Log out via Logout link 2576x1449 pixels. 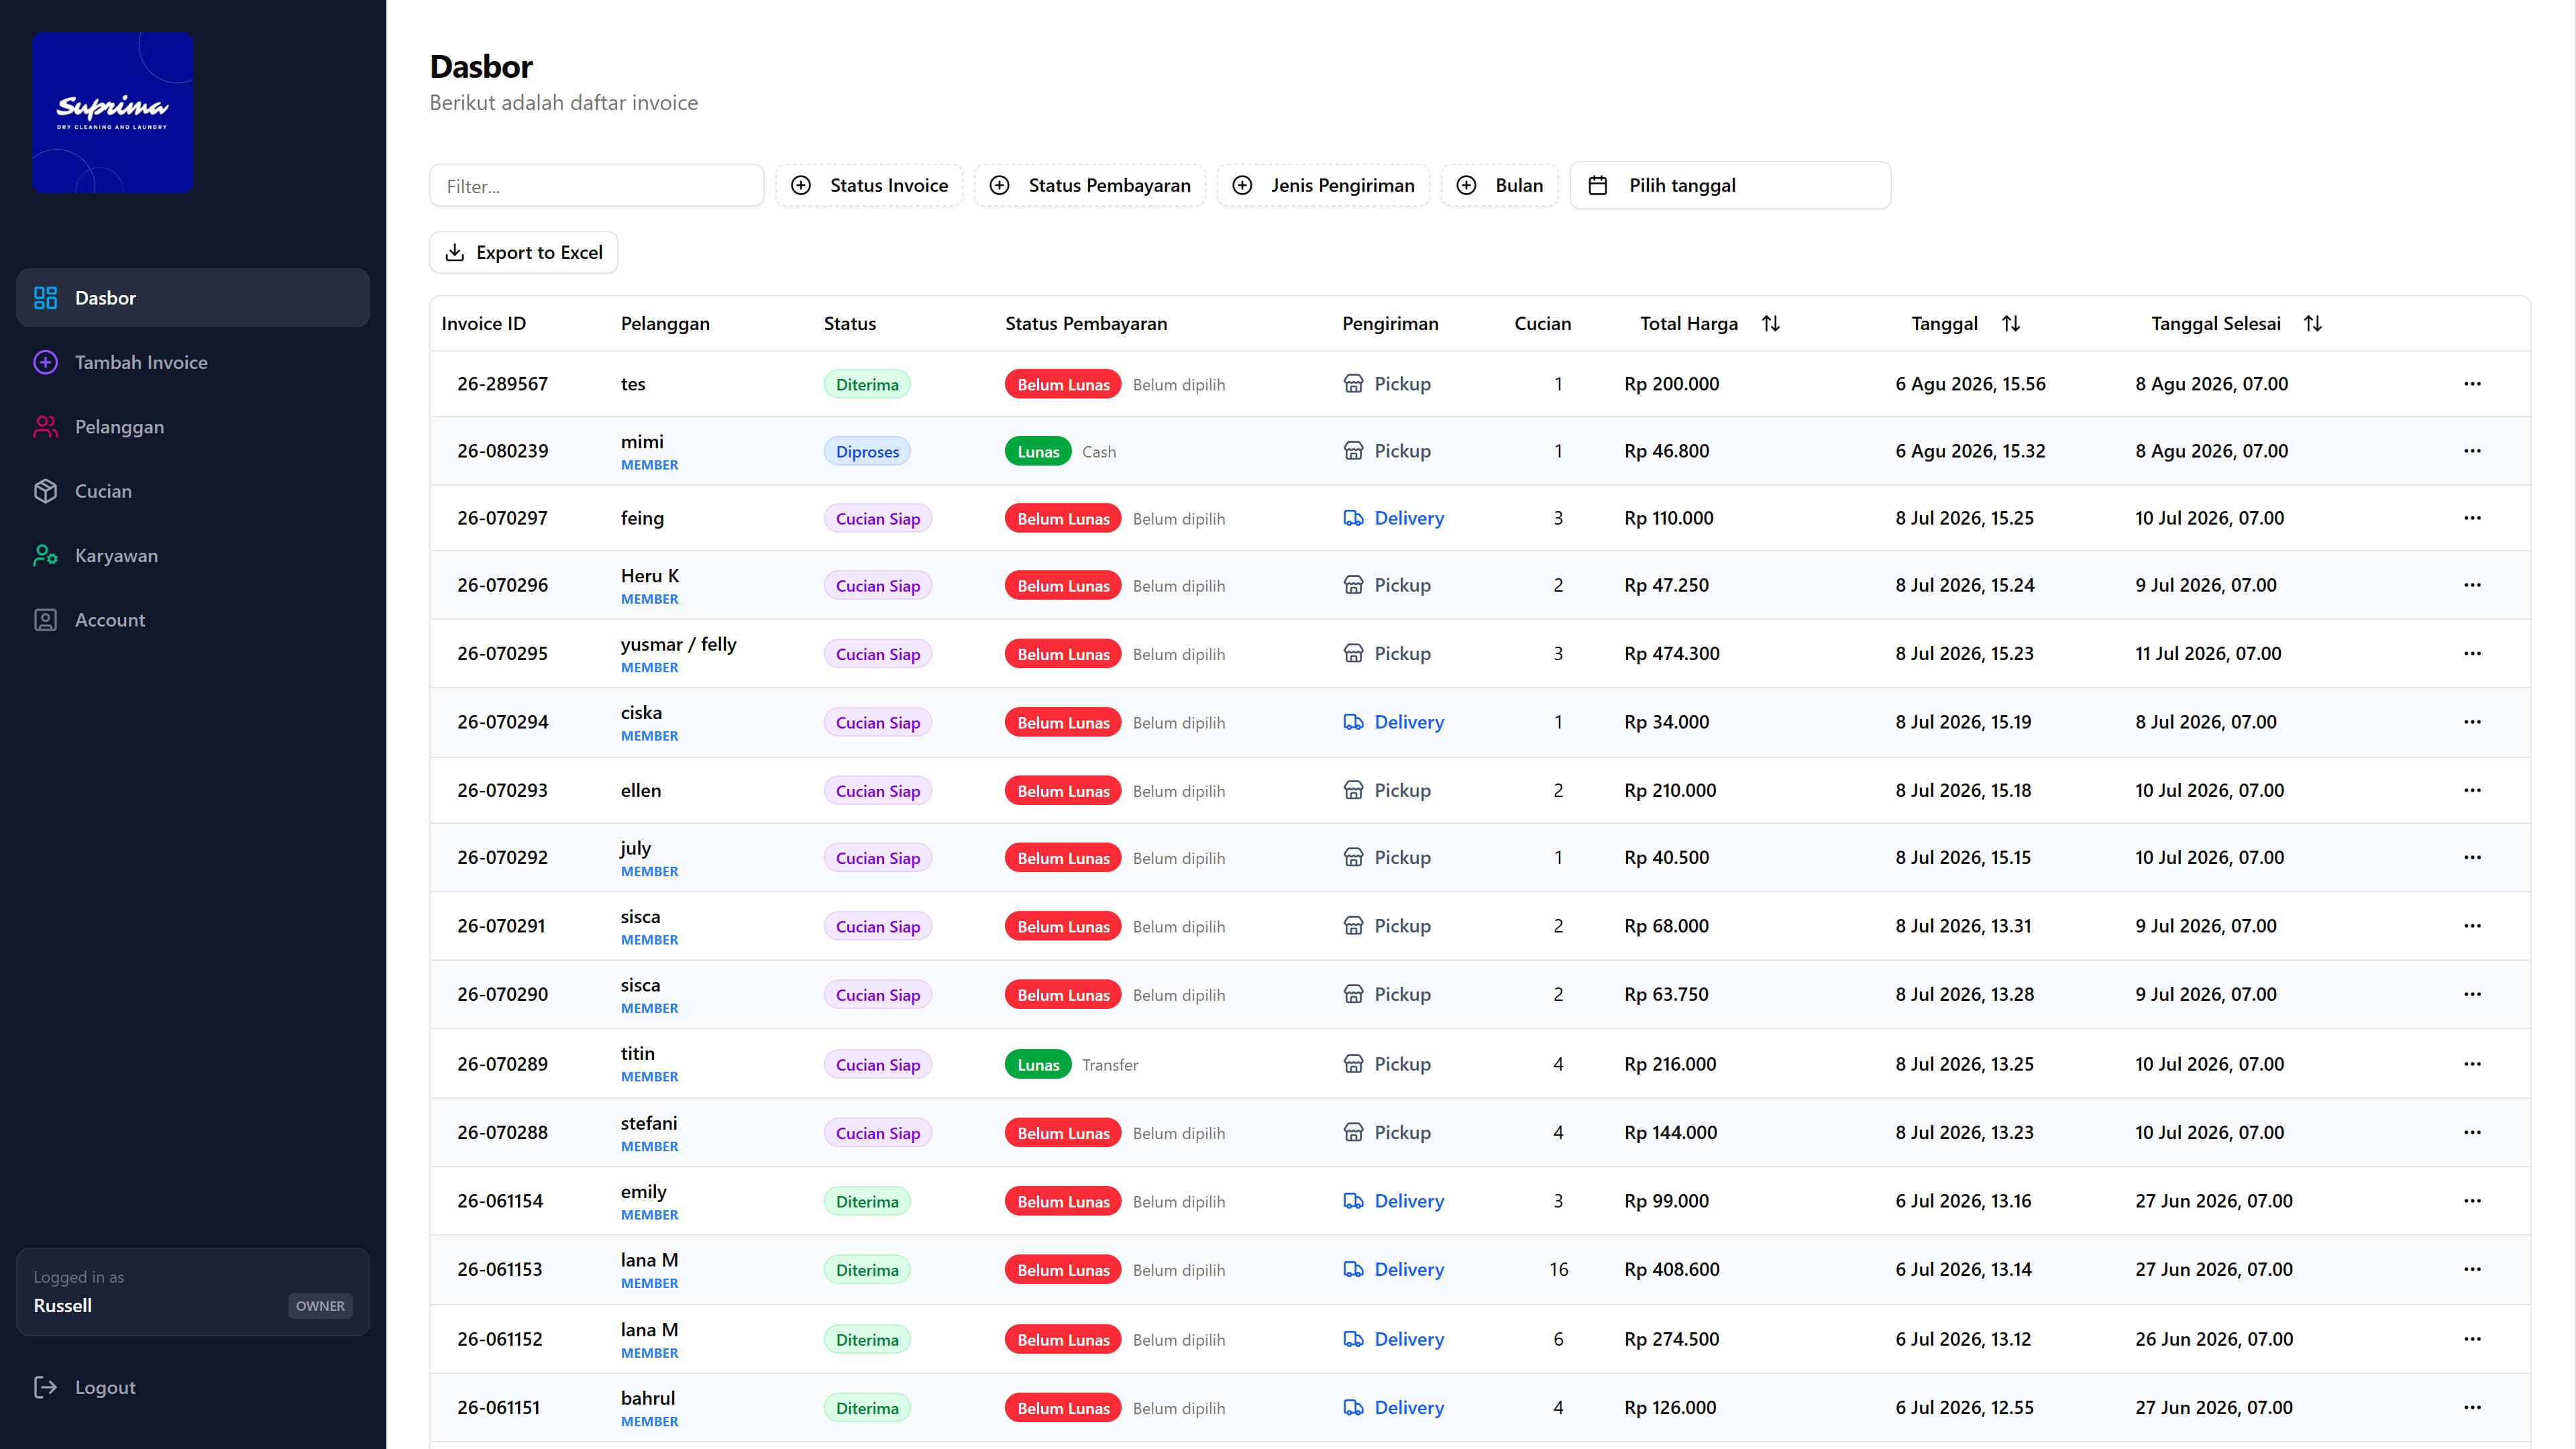(193, 1387)
